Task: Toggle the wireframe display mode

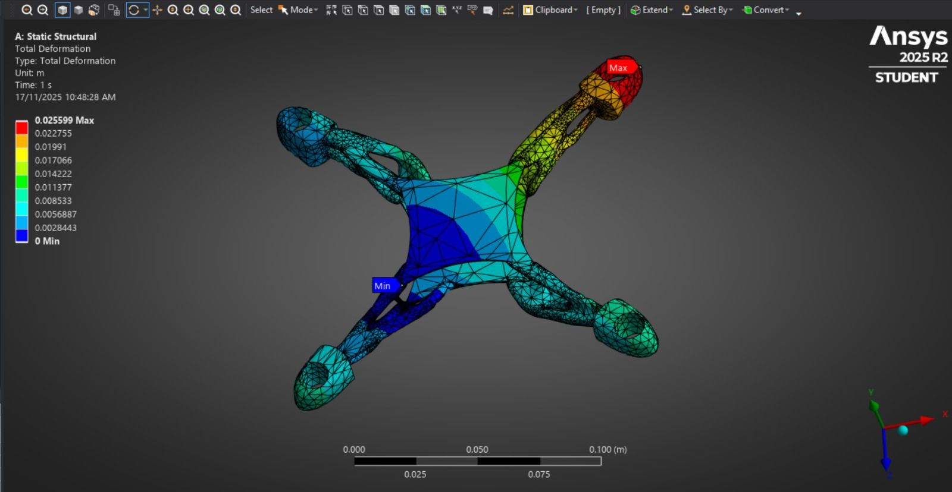Action: 94,10
